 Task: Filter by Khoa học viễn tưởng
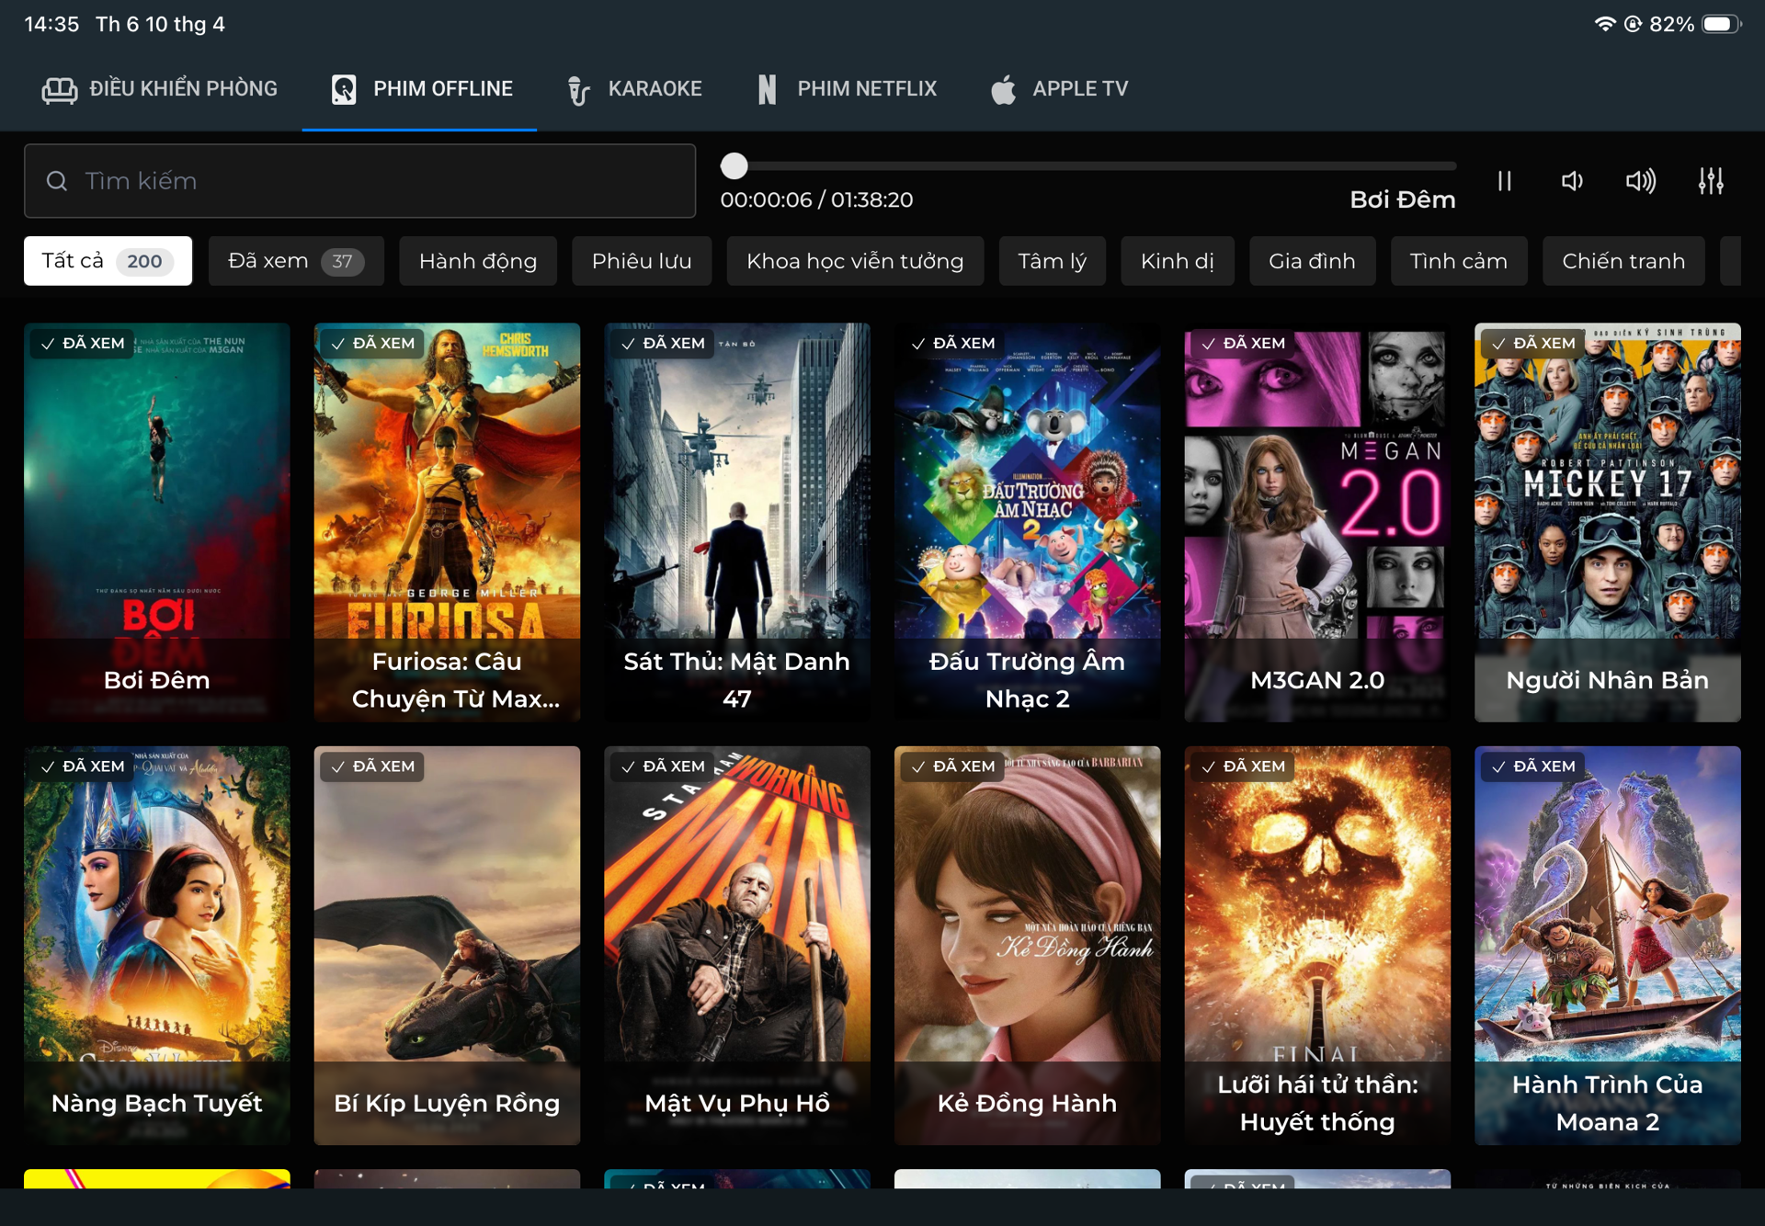[854, 261]
